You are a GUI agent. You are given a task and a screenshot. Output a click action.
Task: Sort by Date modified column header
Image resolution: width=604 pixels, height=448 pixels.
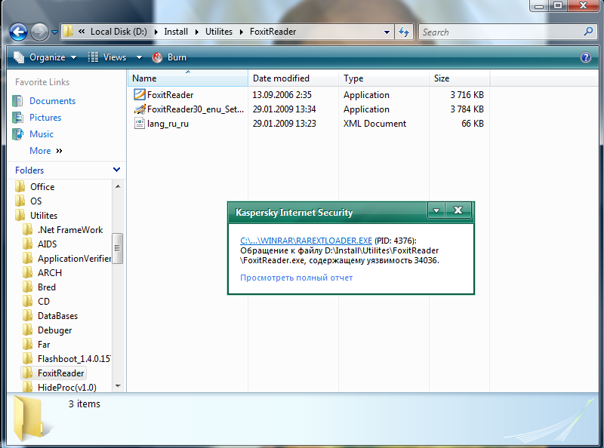tap(294, 78)
